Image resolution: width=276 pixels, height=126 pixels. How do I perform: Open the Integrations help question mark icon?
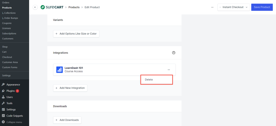(x=174, y=53)
